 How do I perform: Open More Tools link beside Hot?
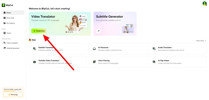(x=201, y=41)
